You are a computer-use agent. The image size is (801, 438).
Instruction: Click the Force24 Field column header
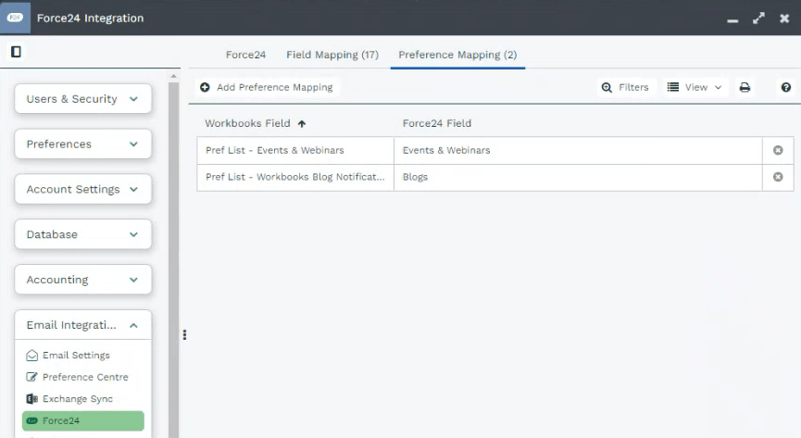point(437,123)
